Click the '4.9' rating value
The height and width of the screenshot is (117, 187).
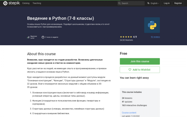(135, 37)
